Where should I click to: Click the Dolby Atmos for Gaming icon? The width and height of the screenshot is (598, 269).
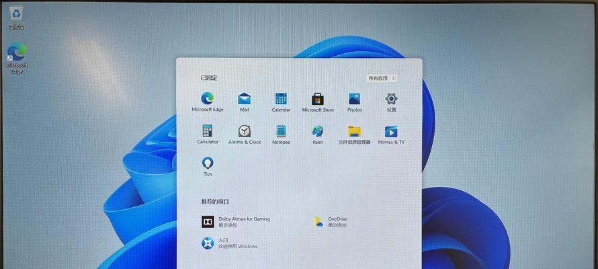tap(208, 221)
